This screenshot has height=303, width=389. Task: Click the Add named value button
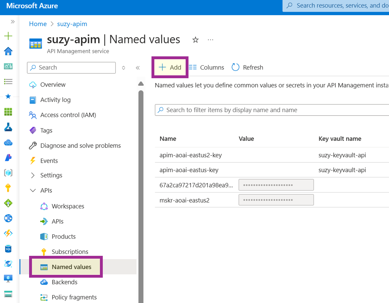(x=170, y=67)
